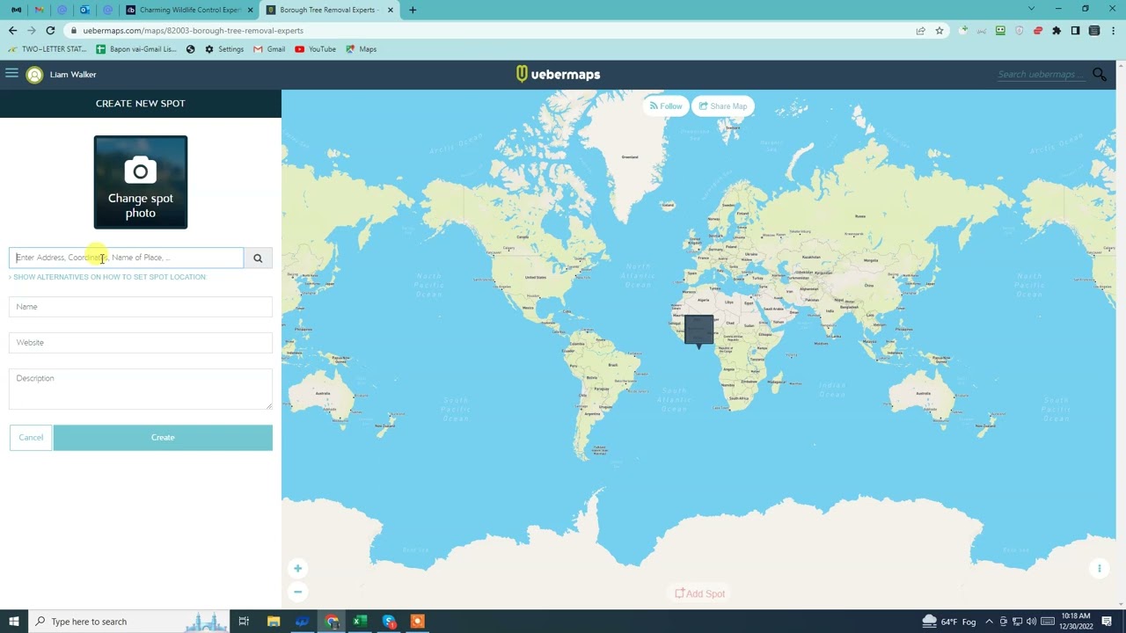Click the magnifier icon beside Search uebermaps

click(1099, 75)
